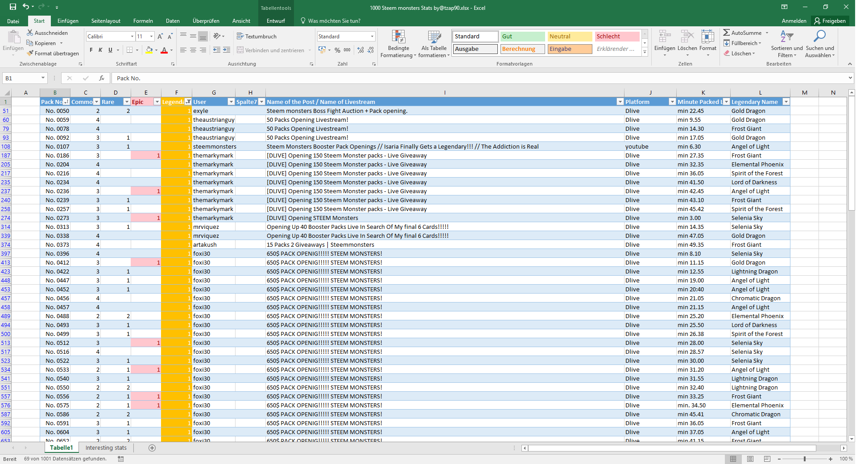Click the accounting number format currency icon
The height and width of the screenshot is (464, 856).
(x=322, y=50)
